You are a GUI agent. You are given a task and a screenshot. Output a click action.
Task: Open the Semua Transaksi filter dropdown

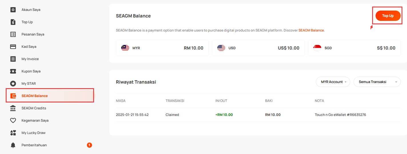coord(377,82)
